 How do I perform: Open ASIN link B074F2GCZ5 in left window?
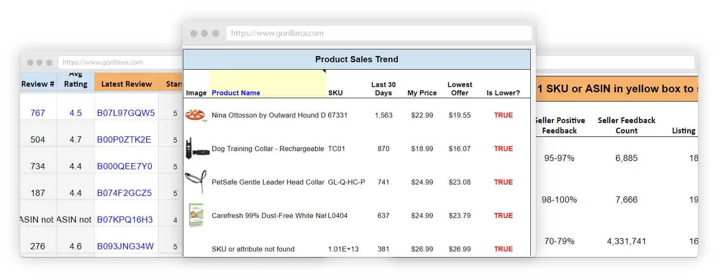[x=125, y=193]
